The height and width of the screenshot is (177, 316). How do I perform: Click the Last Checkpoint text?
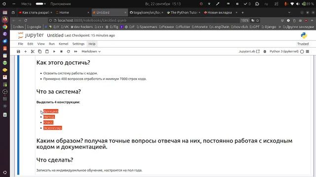(x=90, y=35)
